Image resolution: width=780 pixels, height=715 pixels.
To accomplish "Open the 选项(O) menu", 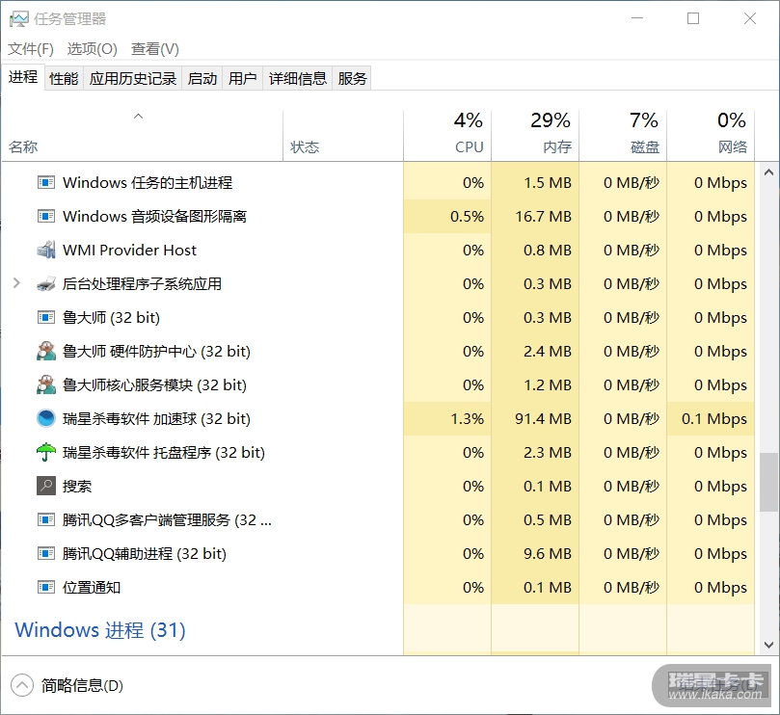I will coord(92,49).
